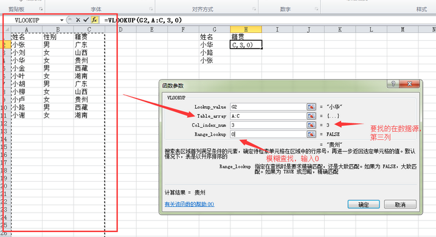Click into the Range_lookup field
This screenshot has height=237, width=436.
point(268,134)
